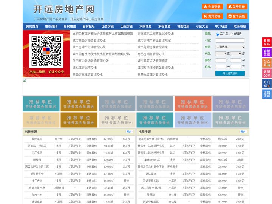Open the 市中心崇文街2号 rental listing
Viewport: 272px width, 204px height.
[x=151, y=188]
